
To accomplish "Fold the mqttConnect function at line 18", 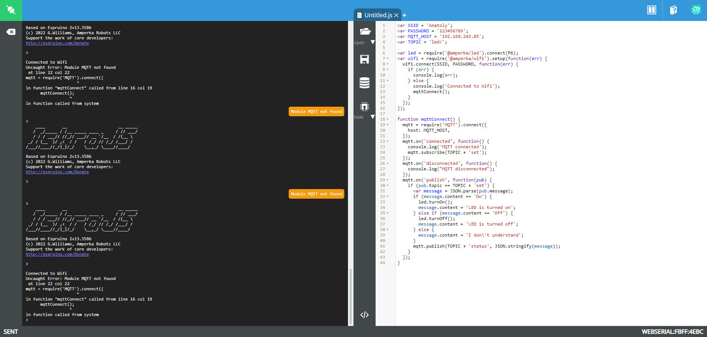I will [x=388, y=119].
